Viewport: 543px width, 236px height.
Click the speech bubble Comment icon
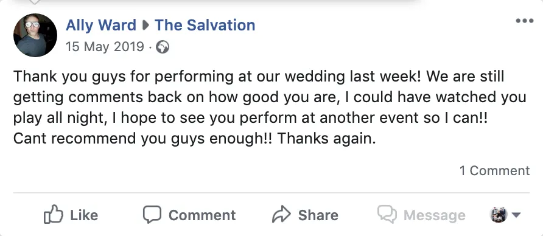click(152, 215)
